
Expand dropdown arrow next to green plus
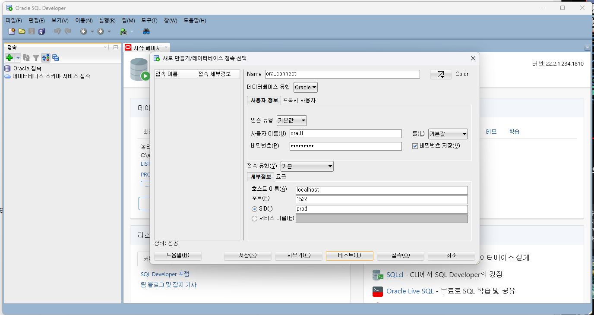pyautogui.click(x=18, y=57)
